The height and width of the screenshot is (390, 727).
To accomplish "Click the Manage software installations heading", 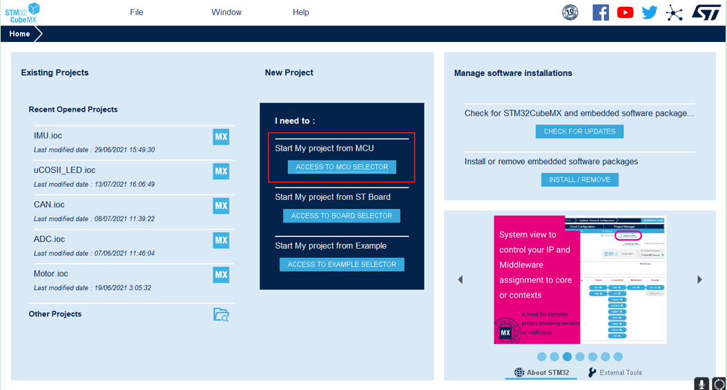I will click(x=513, y=73).
